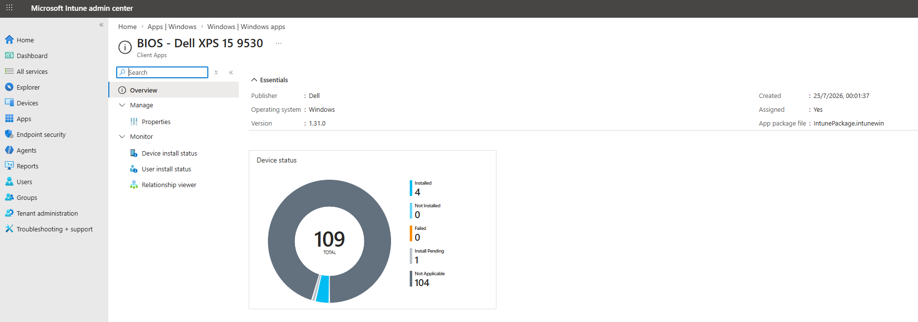The height and width of the screenshot is (322, 918).
Task: Collapse the Monitor section
Action: [x=122, y=136]
